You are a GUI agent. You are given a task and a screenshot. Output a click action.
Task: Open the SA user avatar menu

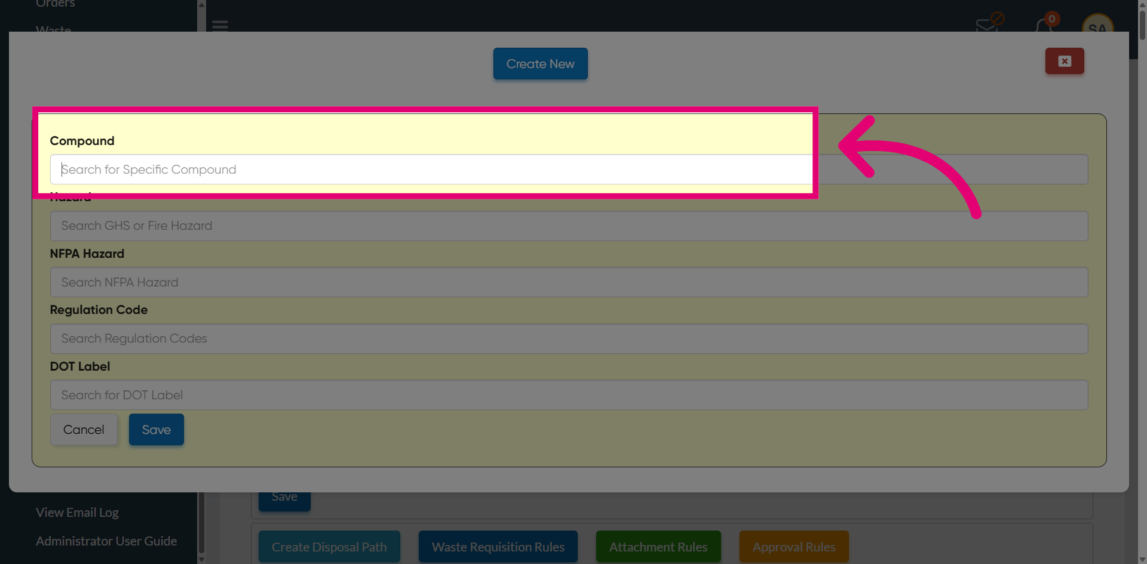(x=1097, y=24)
